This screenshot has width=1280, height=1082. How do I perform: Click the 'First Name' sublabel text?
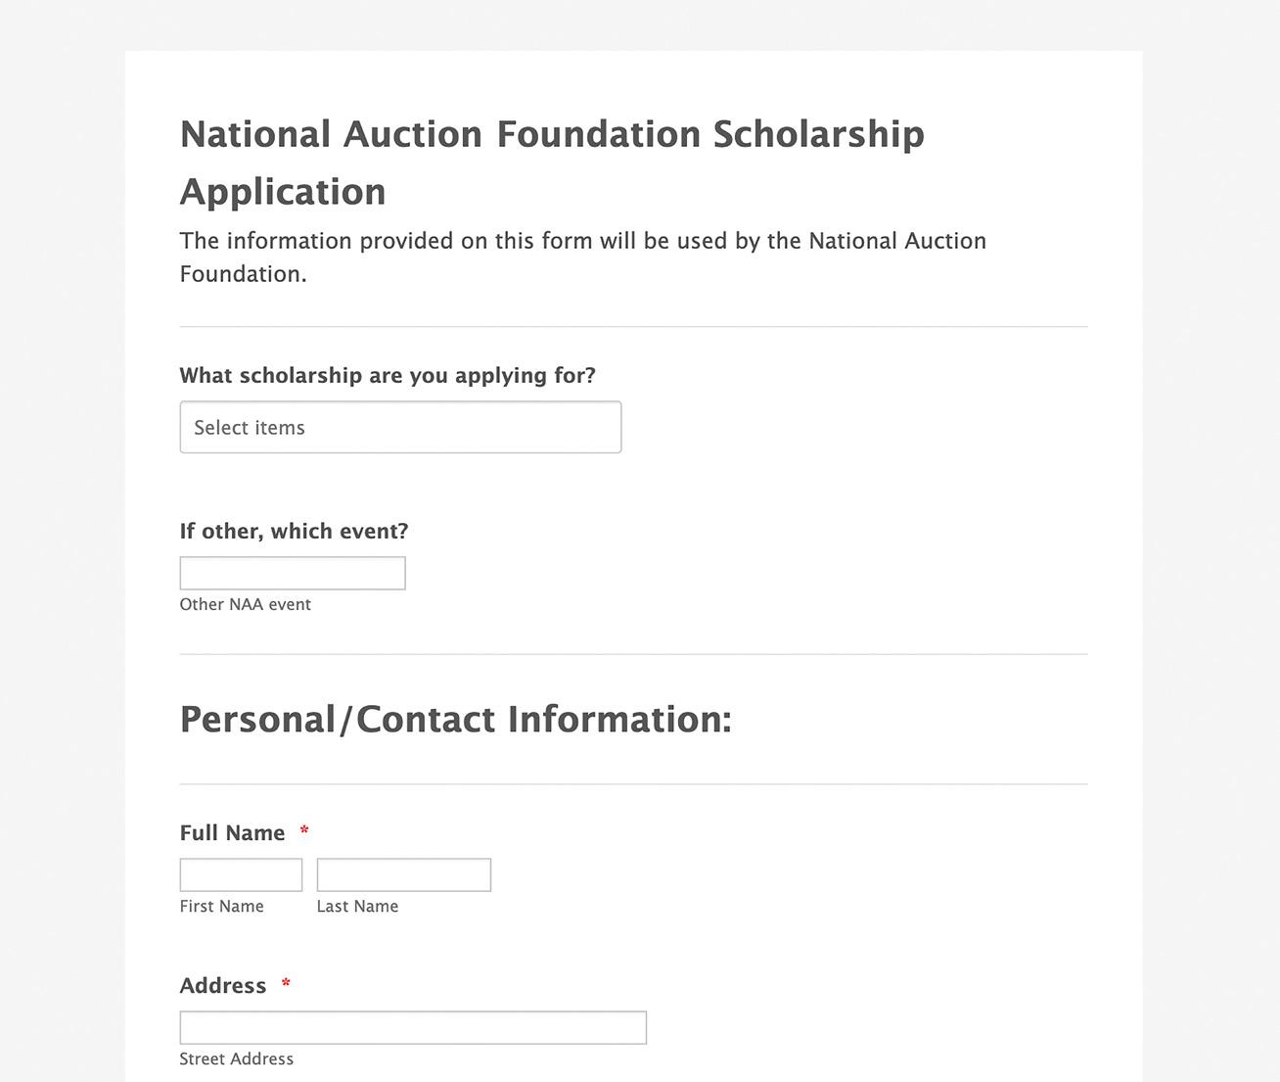click(221, 907)
